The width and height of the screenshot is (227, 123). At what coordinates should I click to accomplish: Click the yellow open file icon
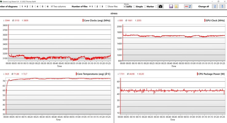tap(177, 6)
